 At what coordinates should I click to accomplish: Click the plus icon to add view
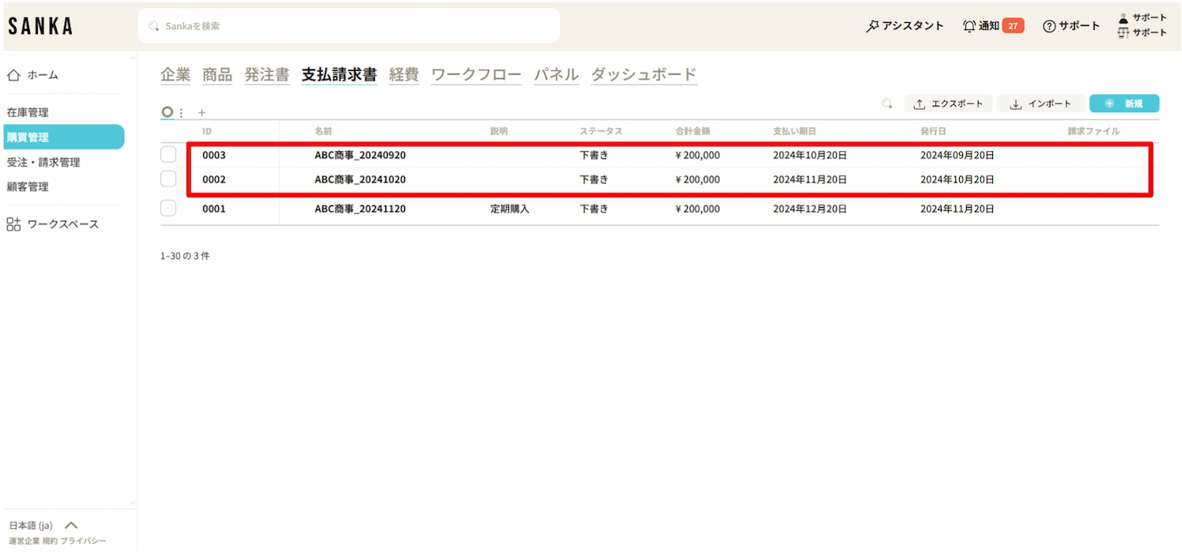pos(202,113)
